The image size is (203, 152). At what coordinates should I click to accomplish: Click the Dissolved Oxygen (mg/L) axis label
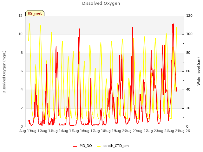(x=4, y=72)
